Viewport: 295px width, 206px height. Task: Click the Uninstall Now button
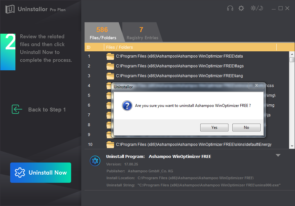pos(41,173)
